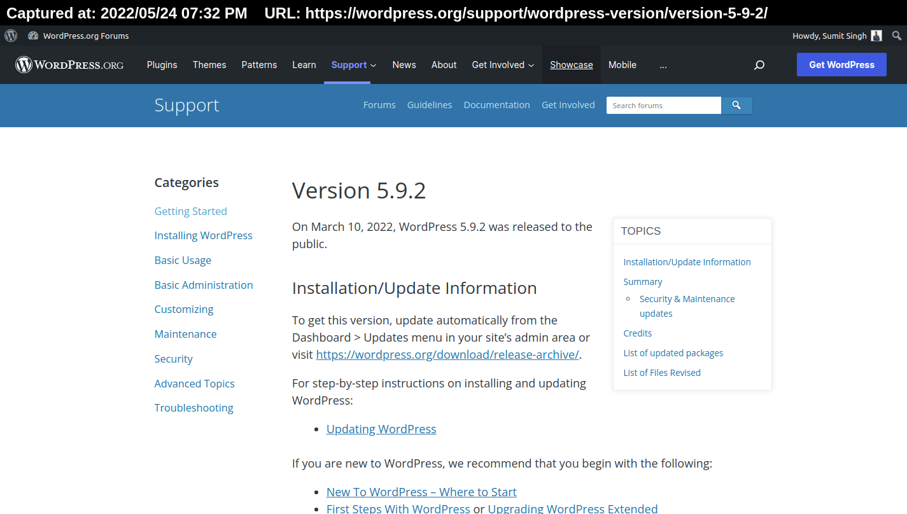Open Get Involved in blue Support bar
This screenshot has width=907, height=514.
[x=568, y=105]
